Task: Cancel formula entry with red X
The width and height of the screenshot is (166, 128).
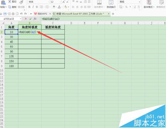Action: click(26, 19)
